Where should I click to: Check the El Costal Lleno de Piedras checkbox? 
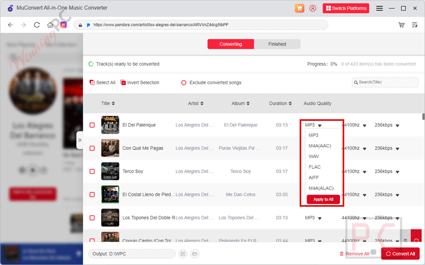click(92, 195)
